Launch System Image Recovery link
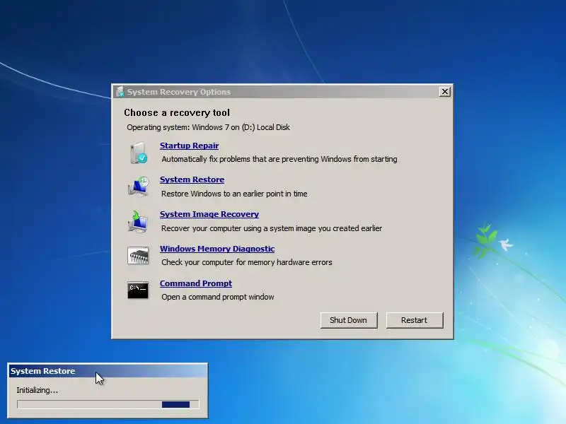Screen dimensions: 566x424 (209, 214)
